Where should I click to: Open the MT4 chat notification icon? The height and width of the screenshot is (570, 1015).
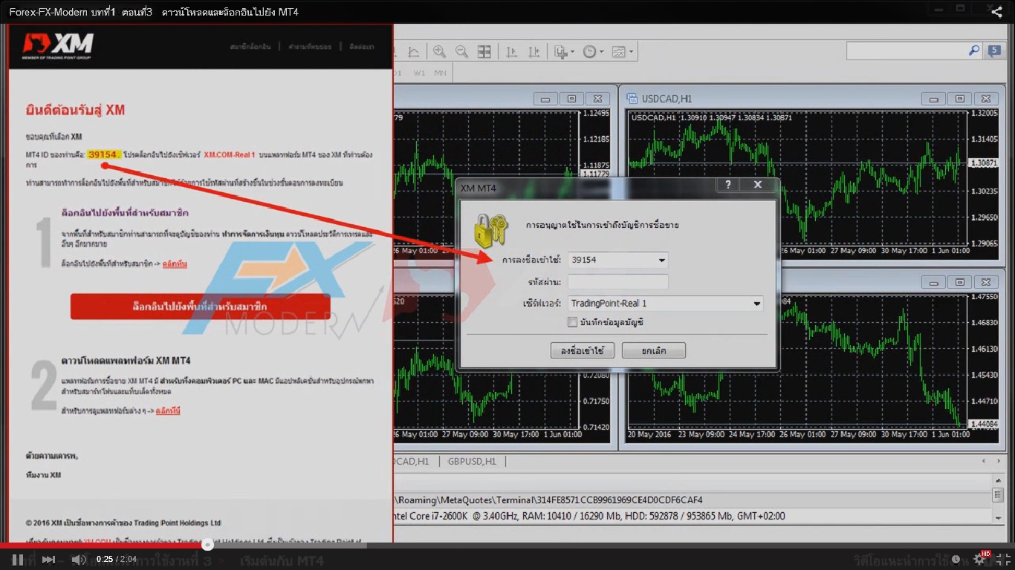click(x=994, y=50)
